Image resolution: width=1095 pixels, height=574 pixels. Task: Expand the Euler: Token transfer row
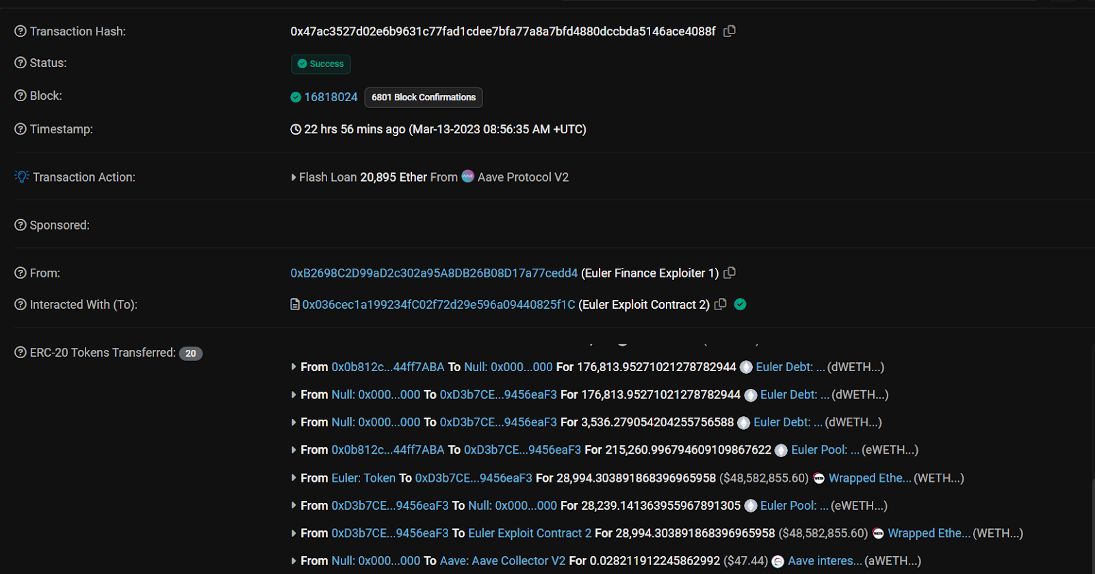[x=294, y=478]
